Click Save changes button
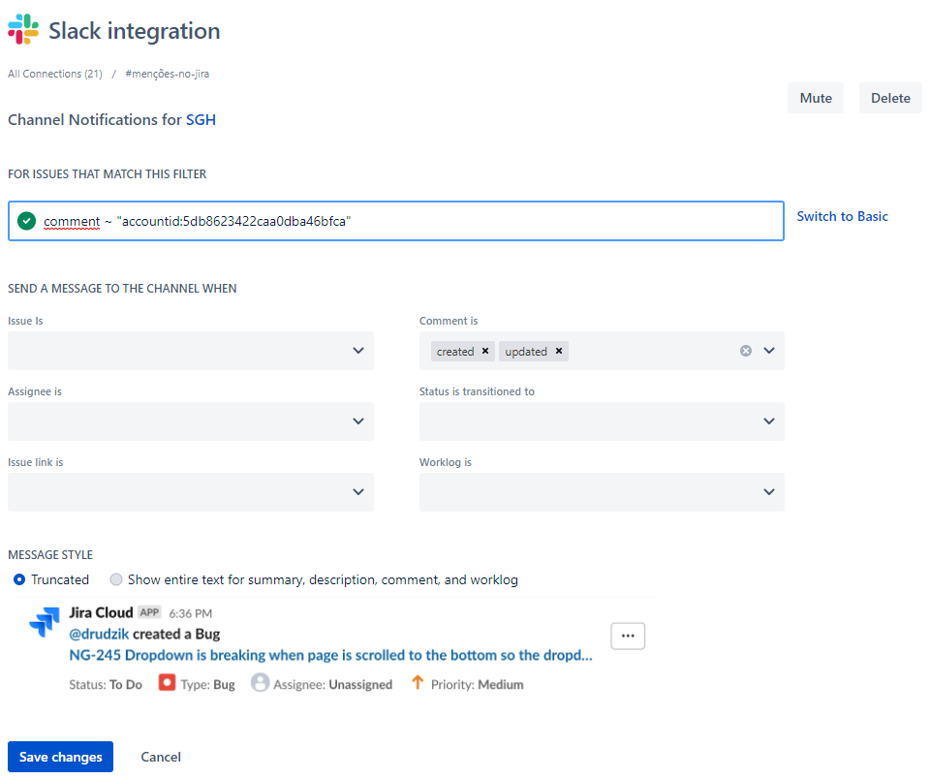Image resolution: width=930 pixels, height=779 pixels. point(60,757)
